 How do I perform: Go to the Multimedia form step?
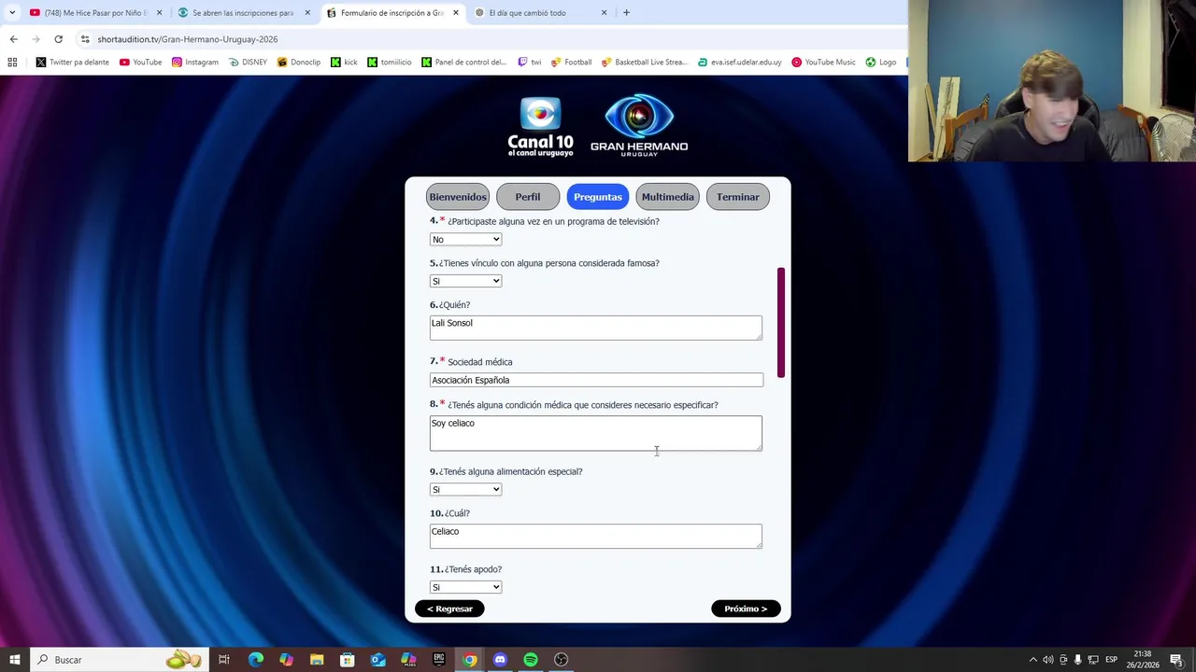point(668,197)
